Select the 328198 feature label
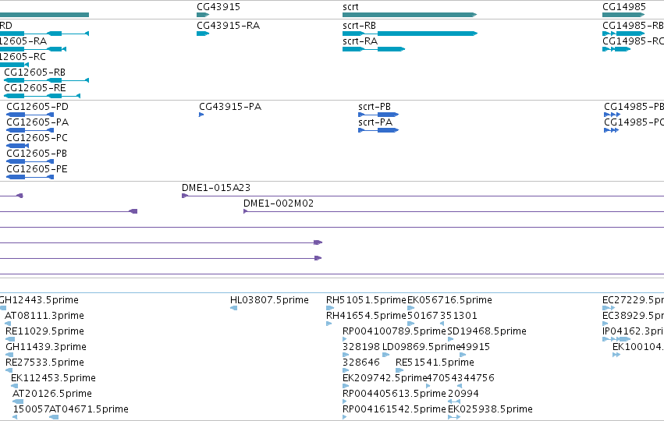Image resolution: width=664 pixels, height=421 pixels. [x=361, y=347]
